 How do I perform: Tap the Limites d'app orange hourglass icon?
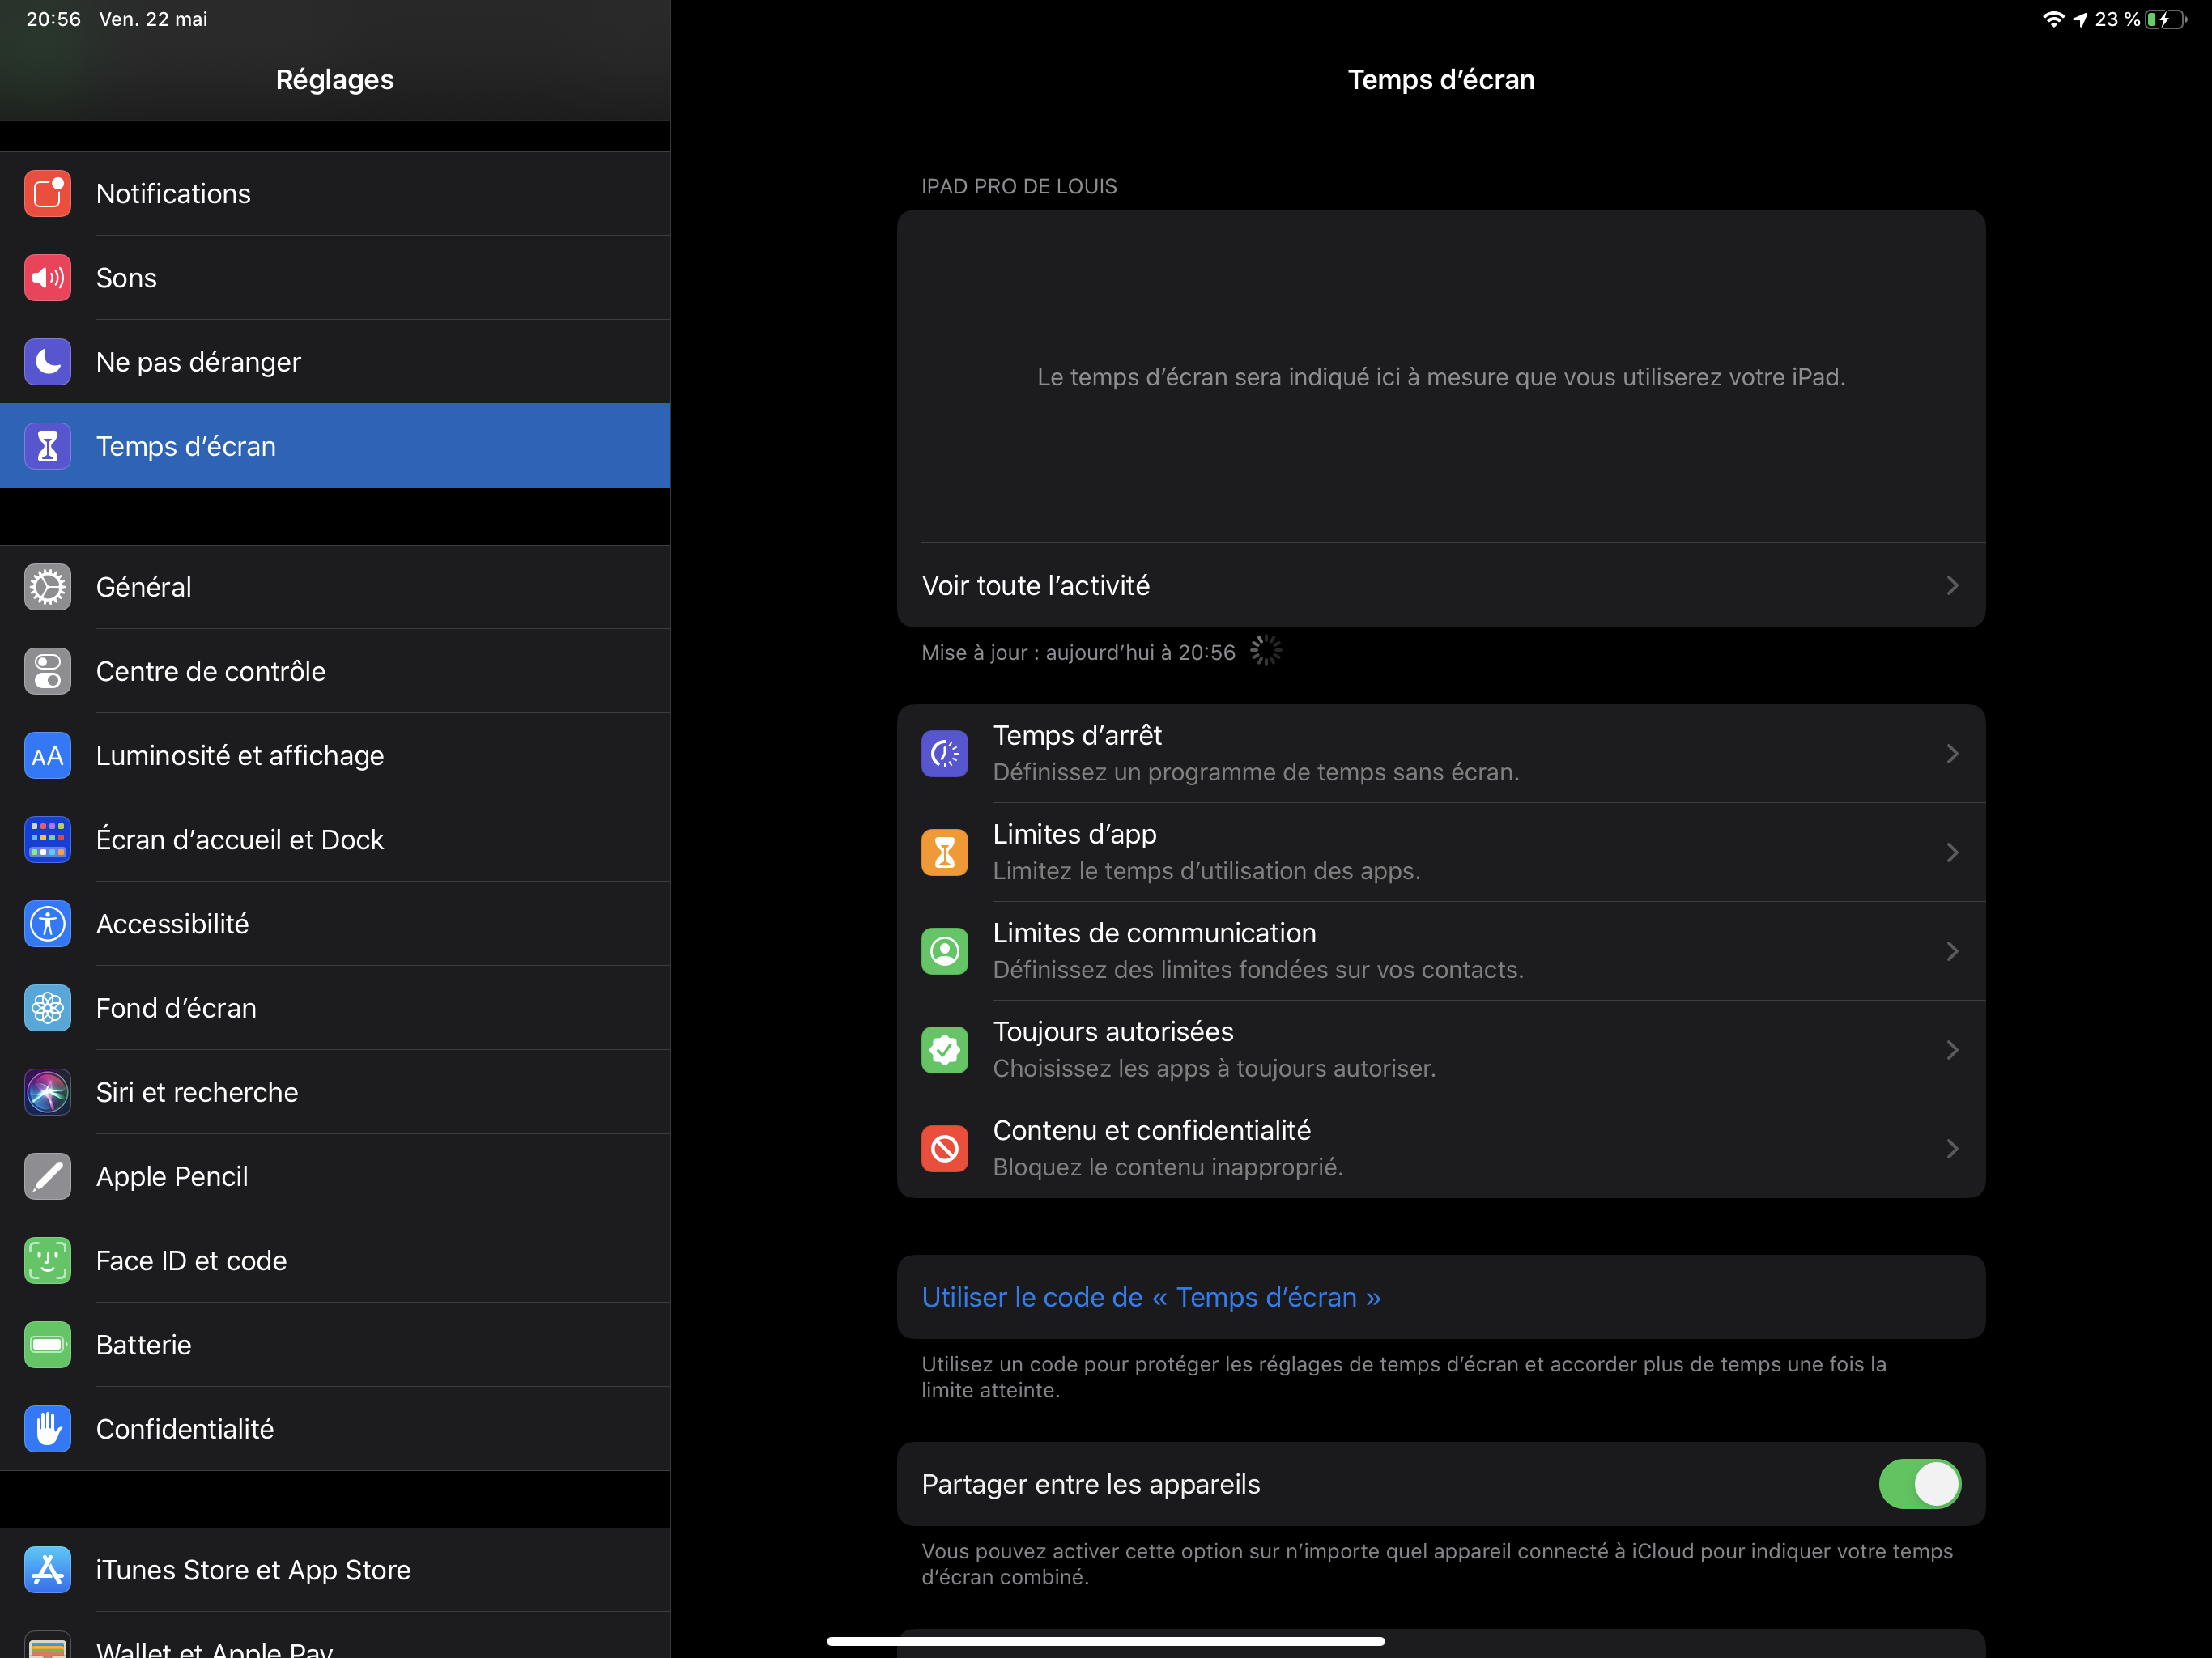pos(944,852)
